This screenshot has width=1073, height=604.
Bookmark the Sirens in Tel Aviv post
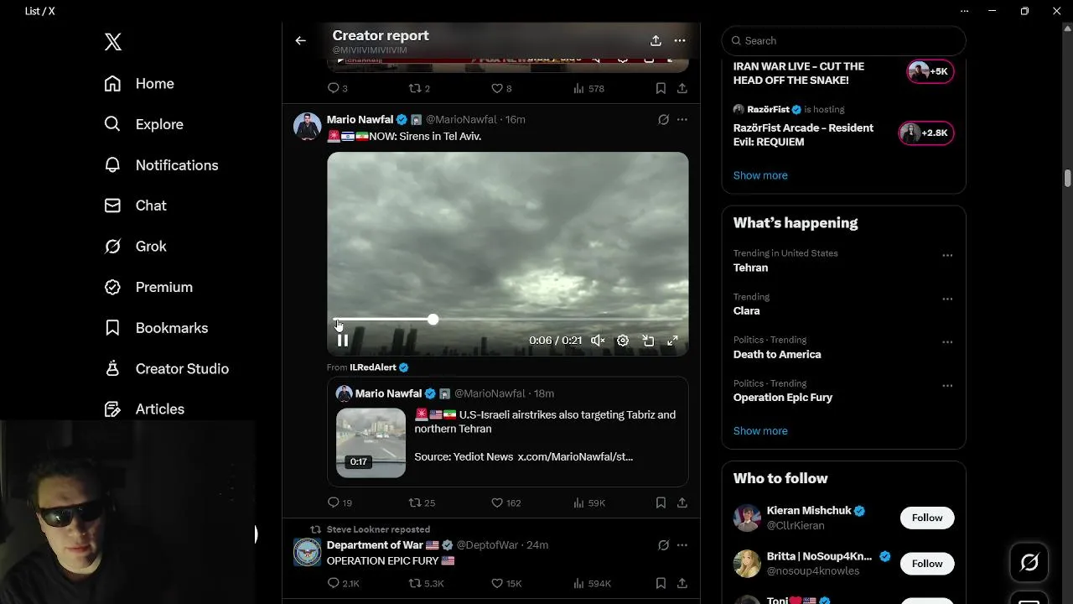click(x=661, y=502)
